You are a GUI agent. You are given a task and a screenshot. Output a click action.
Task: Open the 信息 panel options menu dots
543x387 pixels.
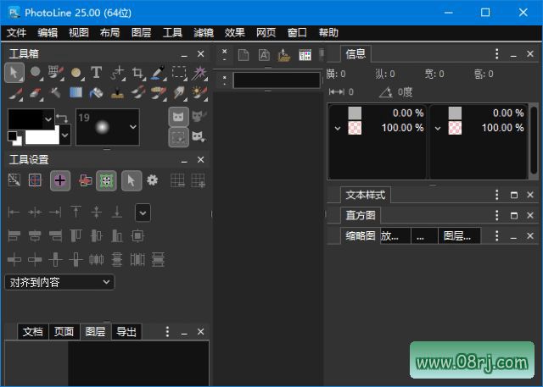pos(497,54)
